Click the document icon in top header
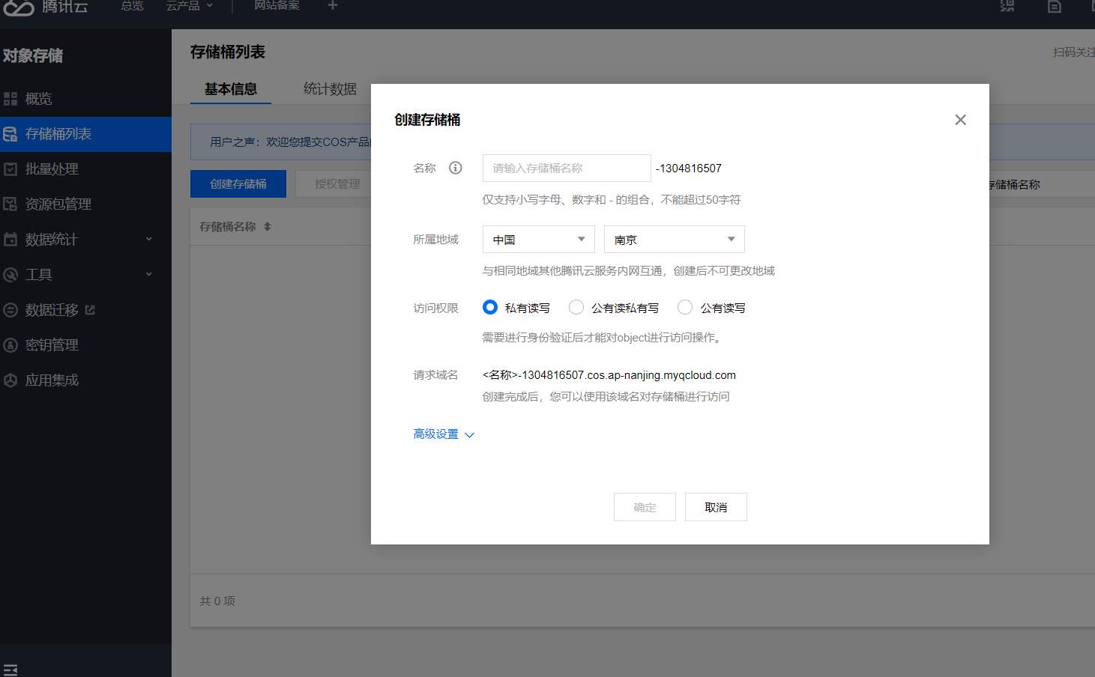 1055,6
